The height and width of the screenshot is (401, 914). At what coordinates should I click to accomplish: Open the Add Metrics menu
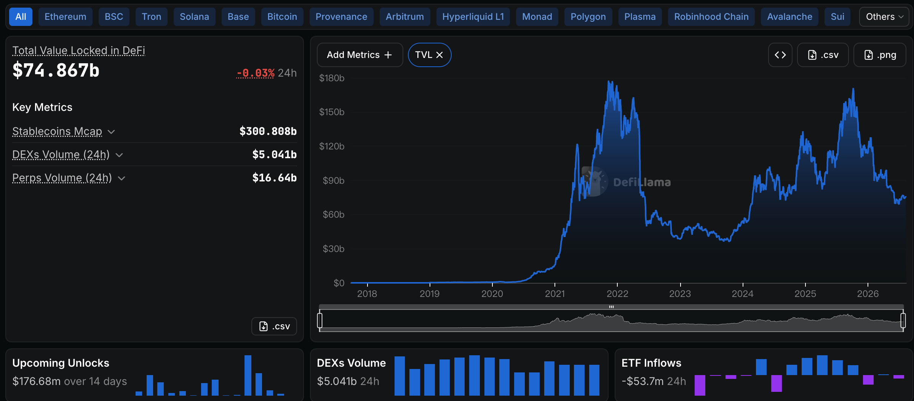360,55
